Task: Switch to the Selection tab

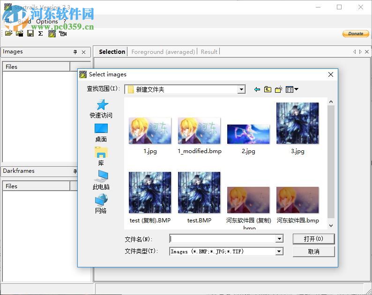Action: tap(112, 52)
